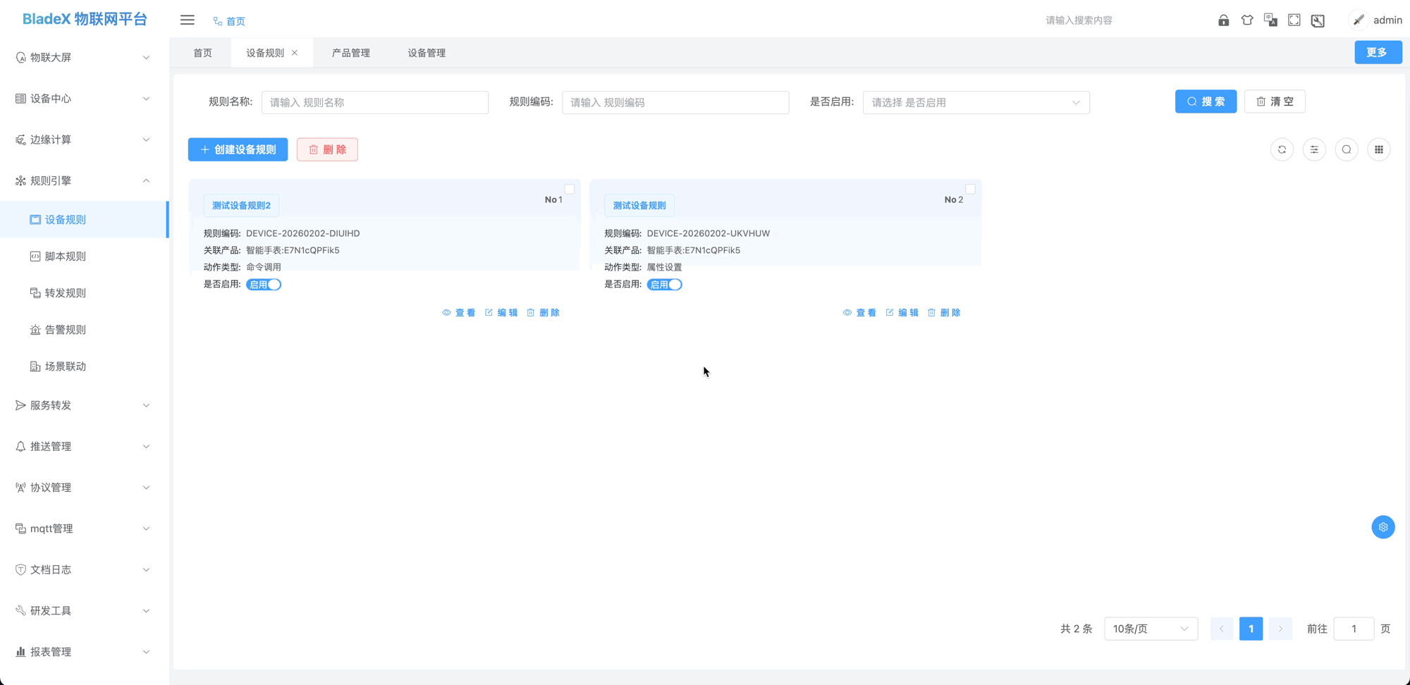Toggle the 测试设备规则 enable switch off
This screenshot has width=1410, height=685.
tap(664, 285)
